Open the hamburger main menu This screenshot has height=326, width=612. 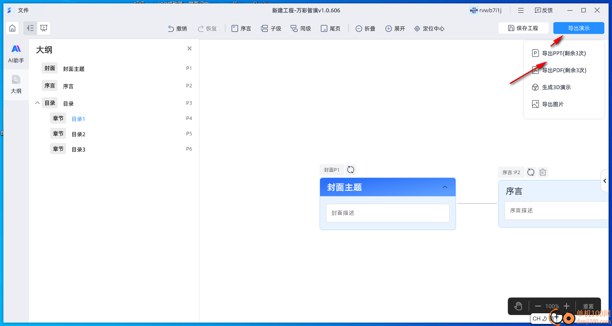click(521, 10)
